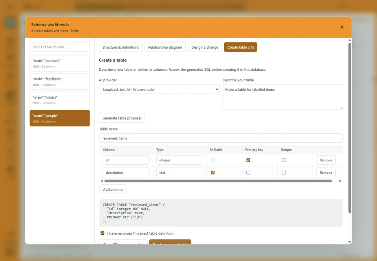The height and width of the screenshot is (261, 377).
Task: Focus the Find a table or view search field
Action: [60, 47]
